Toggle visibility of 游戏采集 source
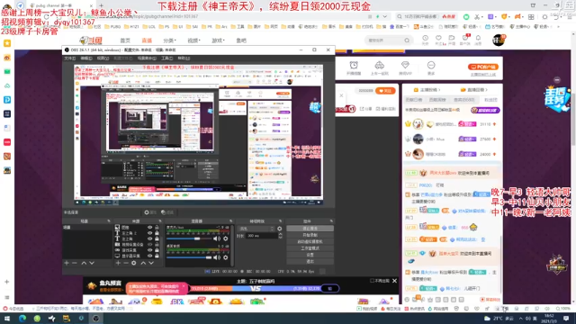The image size is (576, 324). (x=149, y=250)
